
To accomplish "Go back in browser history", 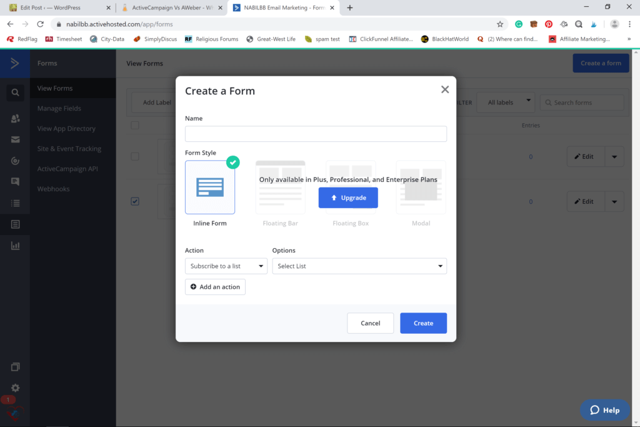I will [x=10, y=24].
